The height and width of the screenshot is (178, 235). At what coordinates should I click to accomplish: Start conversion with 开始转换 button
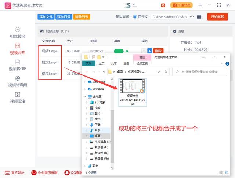click(x=217, y=16)
